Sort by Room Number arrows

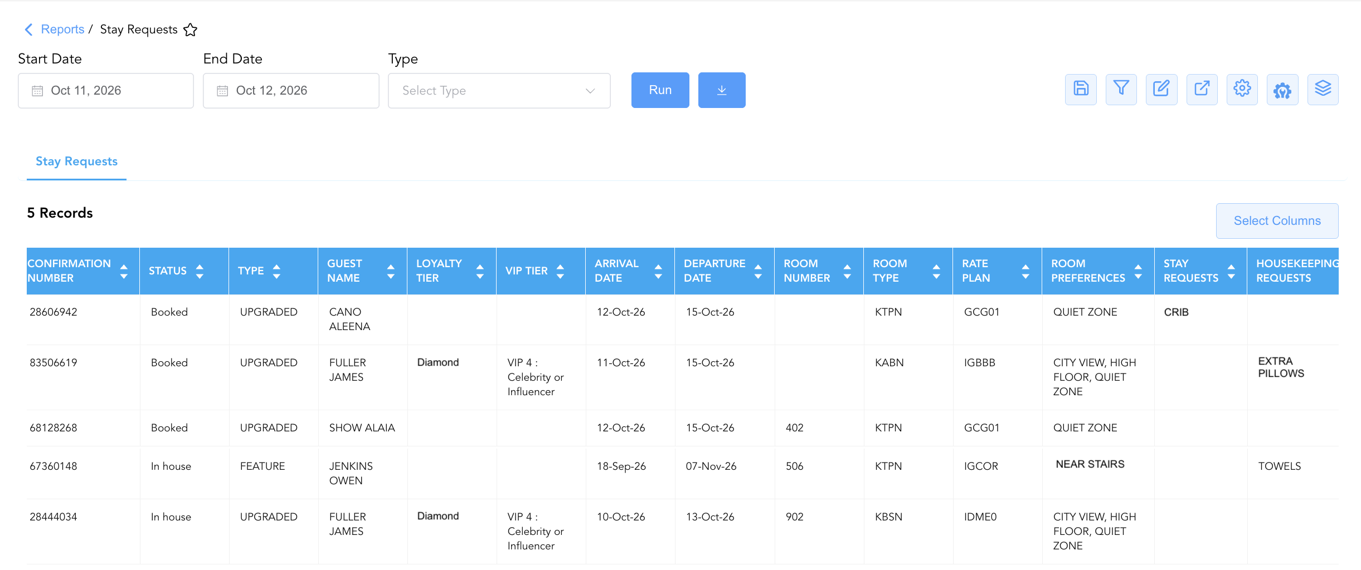click(x=847, y=272)
